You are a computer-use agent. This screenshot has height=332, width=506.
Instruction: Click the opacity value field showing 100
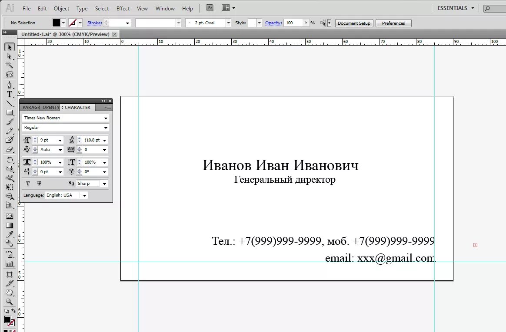(x=294, y=23)
